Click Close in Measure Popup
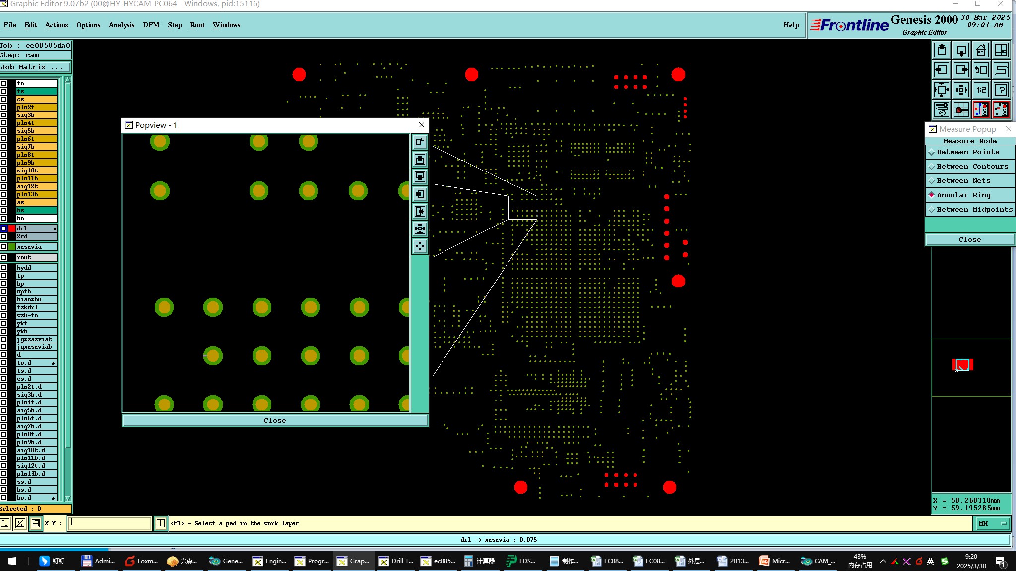The image size is (1016, 571). point(970,240)
